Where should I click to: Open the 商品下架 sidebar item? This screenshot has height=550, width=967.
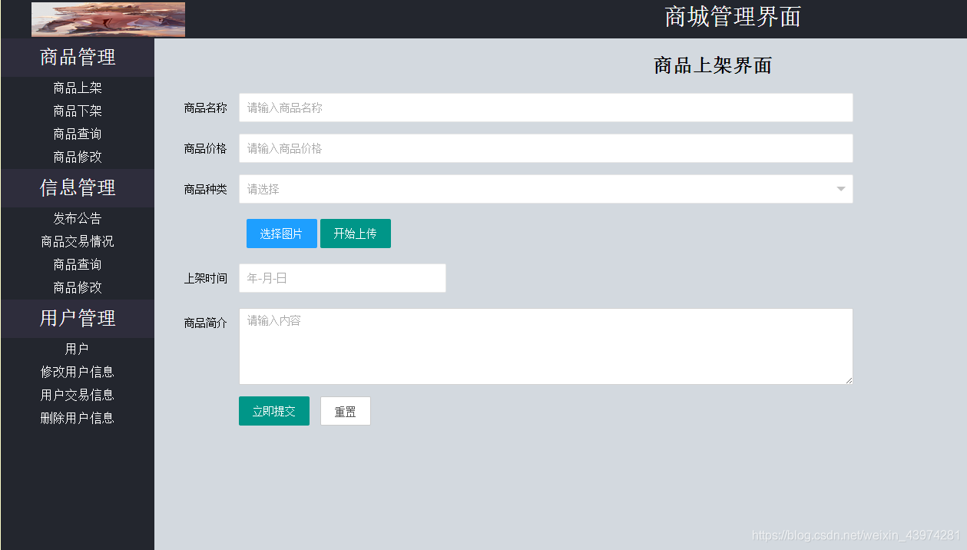(78, 111)
